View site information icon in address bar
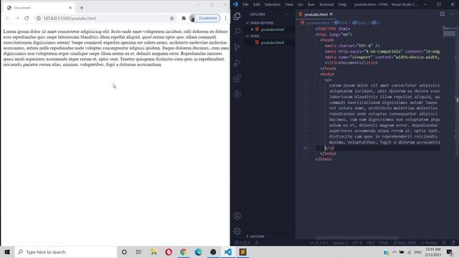 38,18
